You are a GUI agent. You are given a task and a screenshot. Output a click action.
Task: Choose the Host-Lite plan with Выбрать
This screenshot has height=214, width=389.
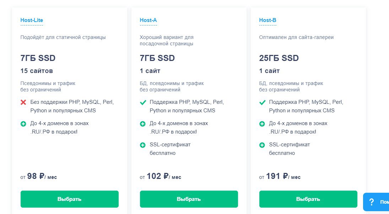coord(69,199)
